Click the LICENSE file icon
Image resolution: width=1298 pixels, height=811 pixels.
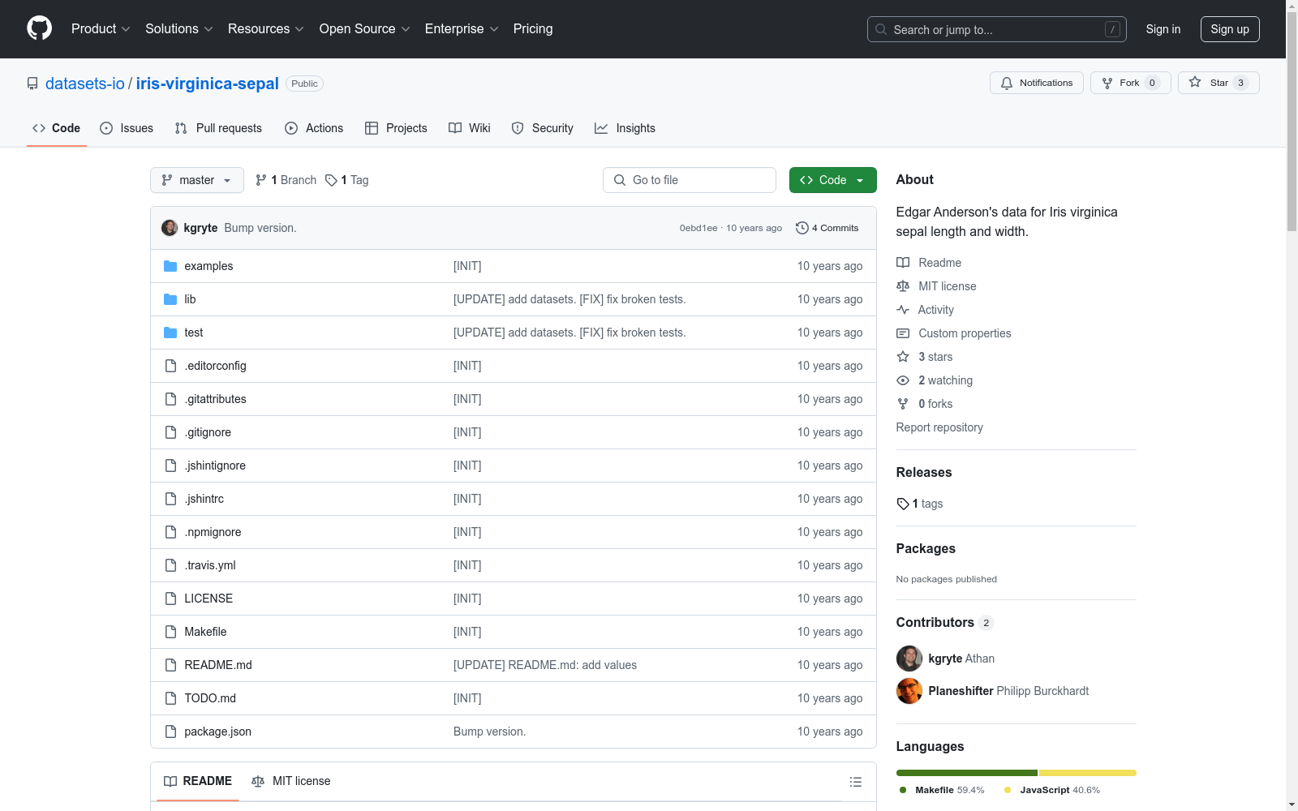pyautogui.click(x=170, y=599)
